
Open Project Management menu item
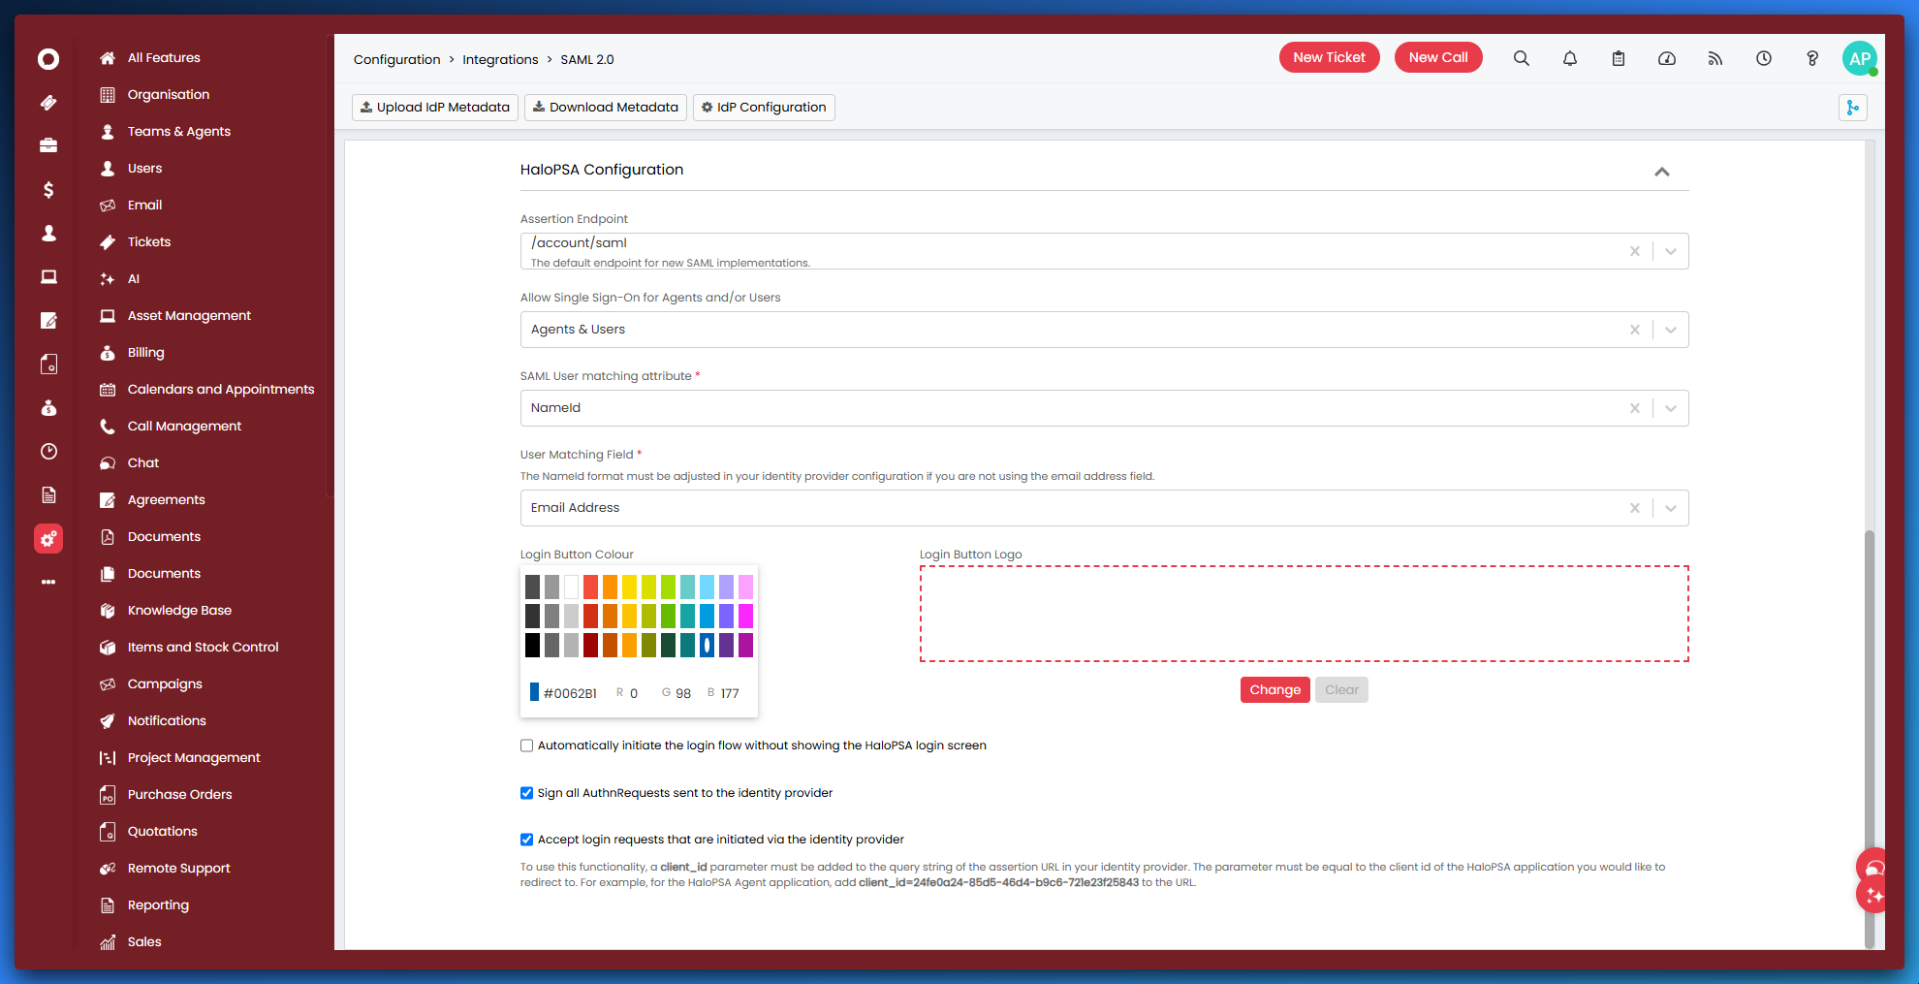tap(194, 758)
